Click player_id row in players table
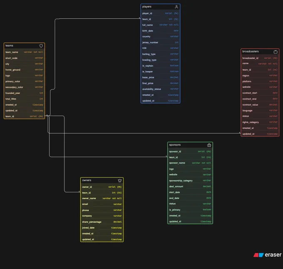 click(x=160, y=13)
